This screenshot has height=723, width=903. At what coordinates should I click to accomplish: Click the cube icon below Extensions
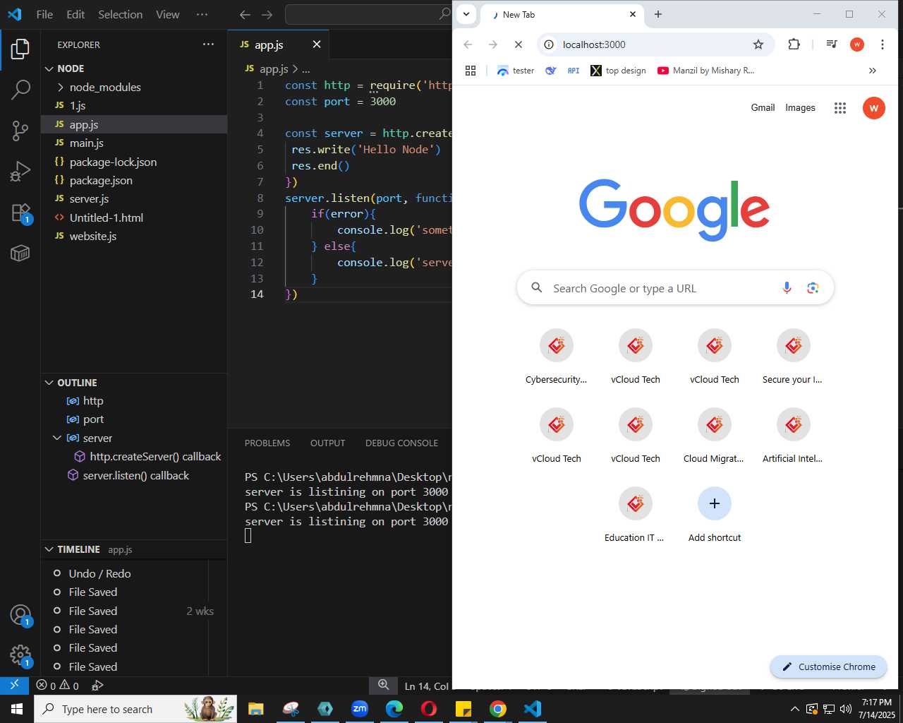click(x=20, y=253)
